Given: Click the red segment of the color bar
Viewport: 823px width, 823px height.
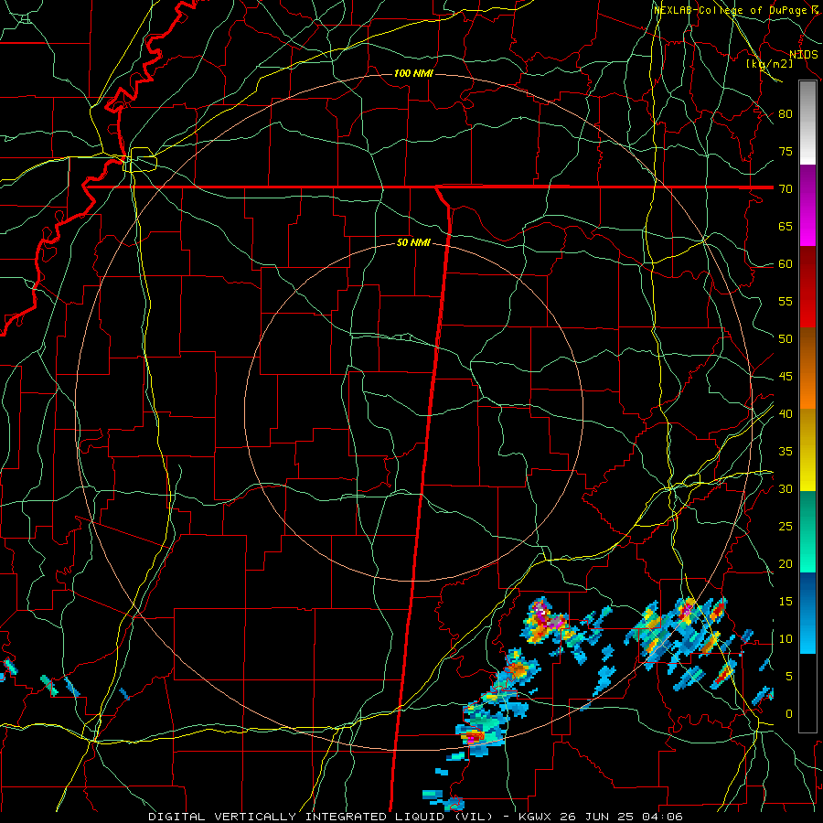Looking at the screenshot, I should click(x=807, y=287).
